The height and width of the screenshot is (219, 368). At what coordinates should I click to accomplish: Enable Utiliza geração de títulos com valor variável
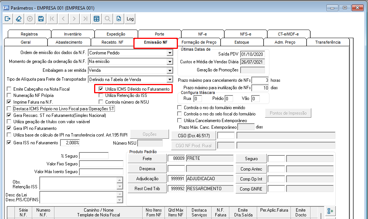pyautogui.click(x=9, y=122)
